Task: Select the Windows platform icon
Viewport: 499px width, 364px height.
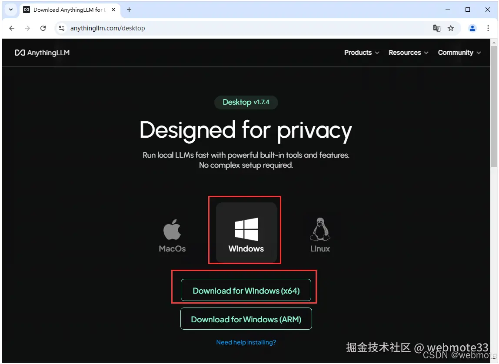Action: pyautogui.click(x=246, y=233)
